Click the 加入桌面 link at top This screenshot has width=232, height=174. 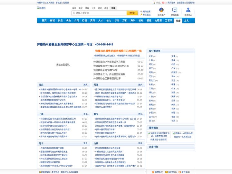50,3
